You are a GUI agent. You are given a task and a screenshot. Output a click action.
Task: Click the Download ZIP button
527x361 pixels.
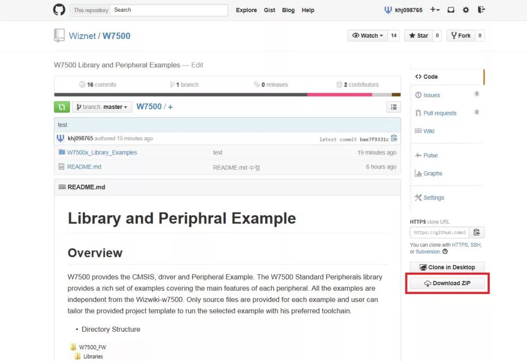pos(447,283)
